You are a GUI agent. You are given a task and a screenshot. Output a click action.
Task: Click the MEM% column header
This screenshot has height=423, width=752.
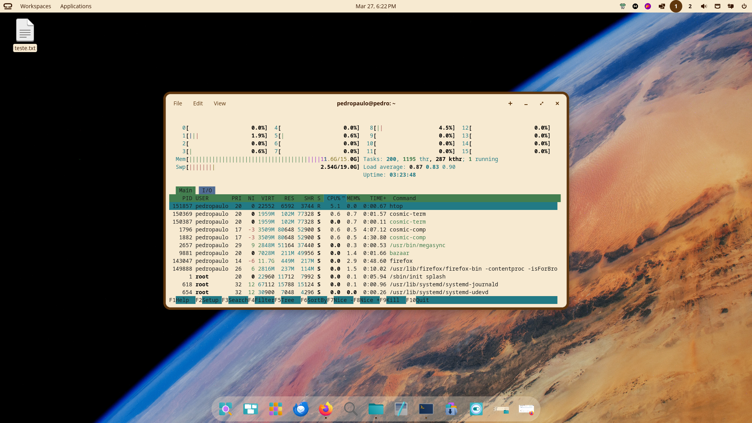click(x=353, y=198)
